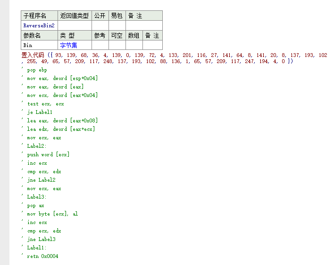Click the parameter name Bin cell
The image size is (334, 265).
(40, 45)
